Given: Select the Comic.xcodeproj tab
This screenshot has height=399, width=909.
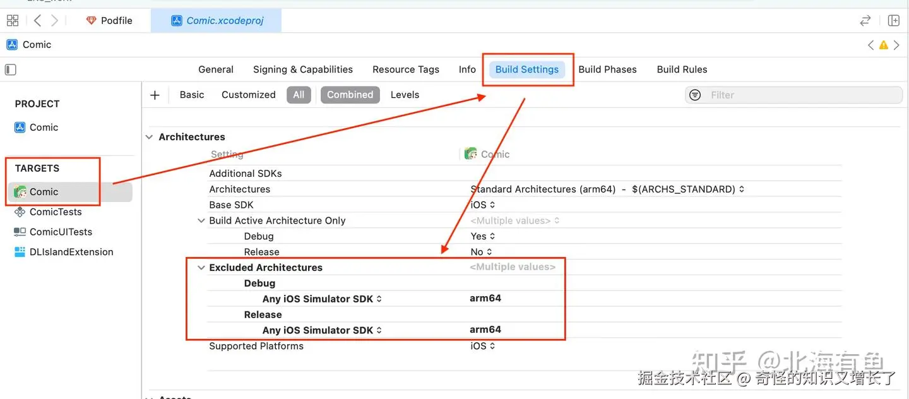Looking at the screenshot, I should [x=217, y=20].
